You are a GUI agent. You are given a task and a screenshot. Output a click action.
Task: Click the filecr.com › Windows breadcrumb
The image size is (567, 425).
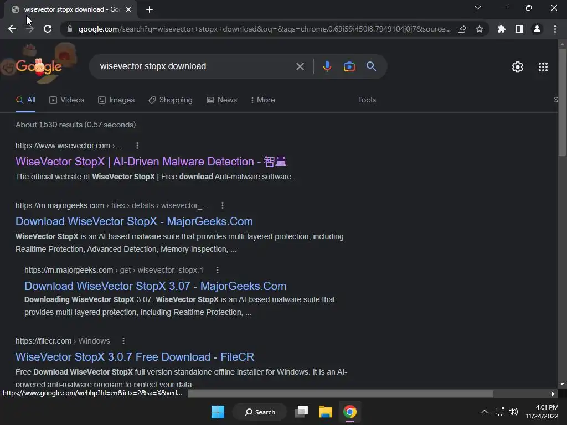click(63, 341)
